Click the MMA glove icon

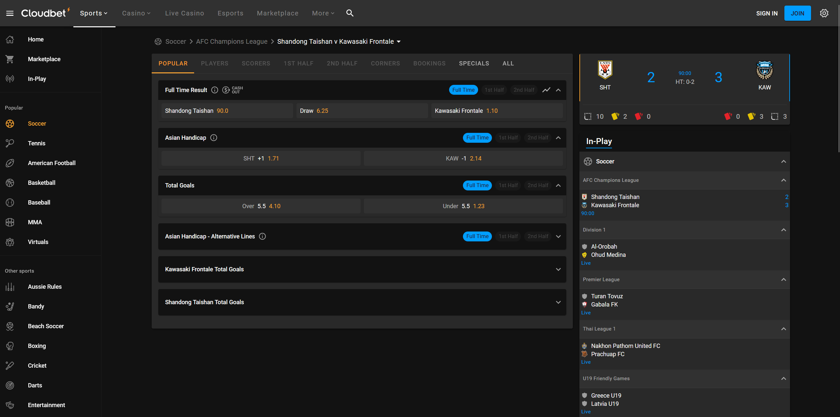[10, 222]
